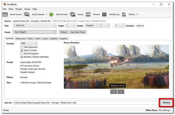The width and height of the screenshot is (175, 115).
Task: Click the Queue toolbar label
Action: 80,14
